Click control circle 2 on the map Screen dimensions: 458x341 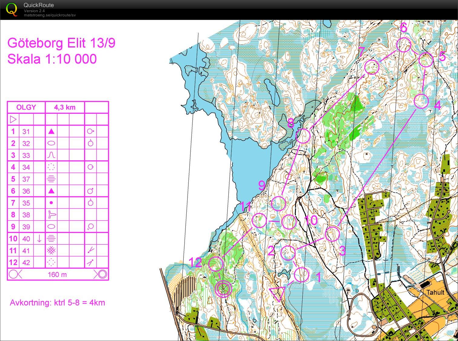click(288, 253)
